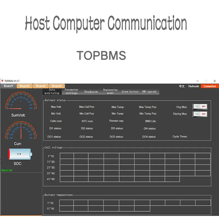219x219 pixels.
Task: Open the Data monitoring tab
Action: pos(52,91)
